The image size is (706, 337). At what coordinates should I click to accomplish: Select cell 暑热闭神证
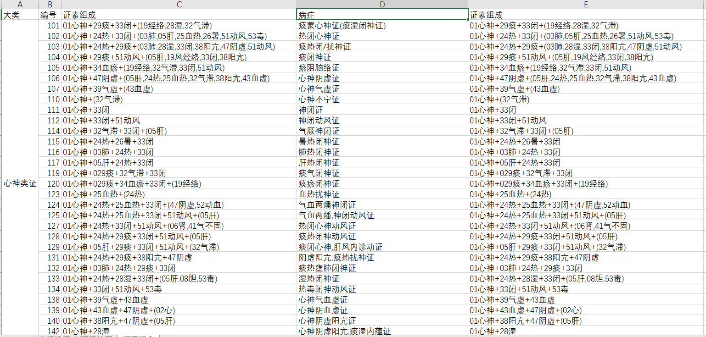click(382, 142)
